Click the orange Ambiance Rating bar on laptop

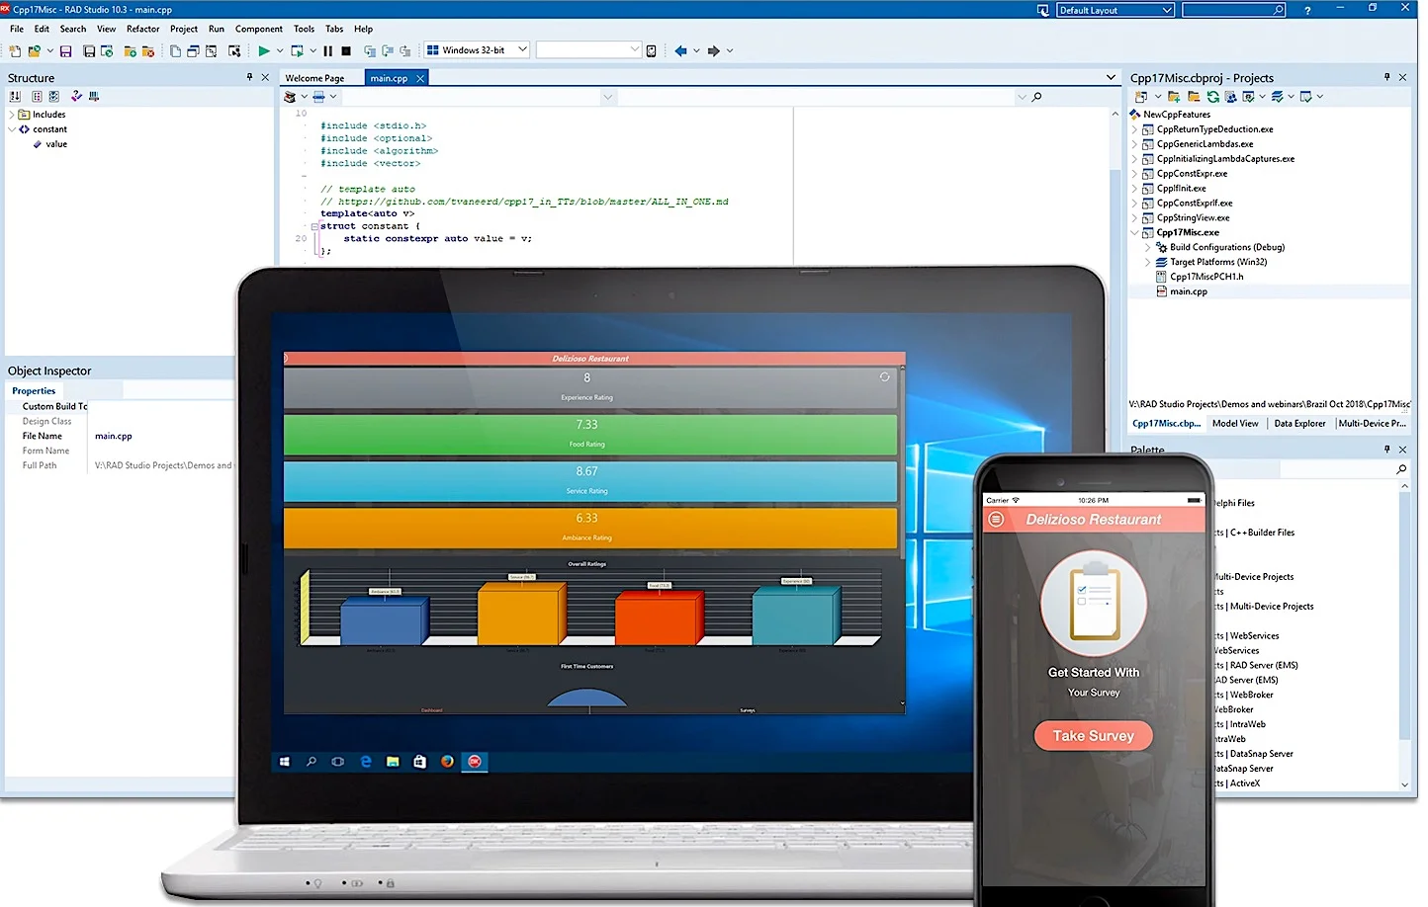point(590,528)
